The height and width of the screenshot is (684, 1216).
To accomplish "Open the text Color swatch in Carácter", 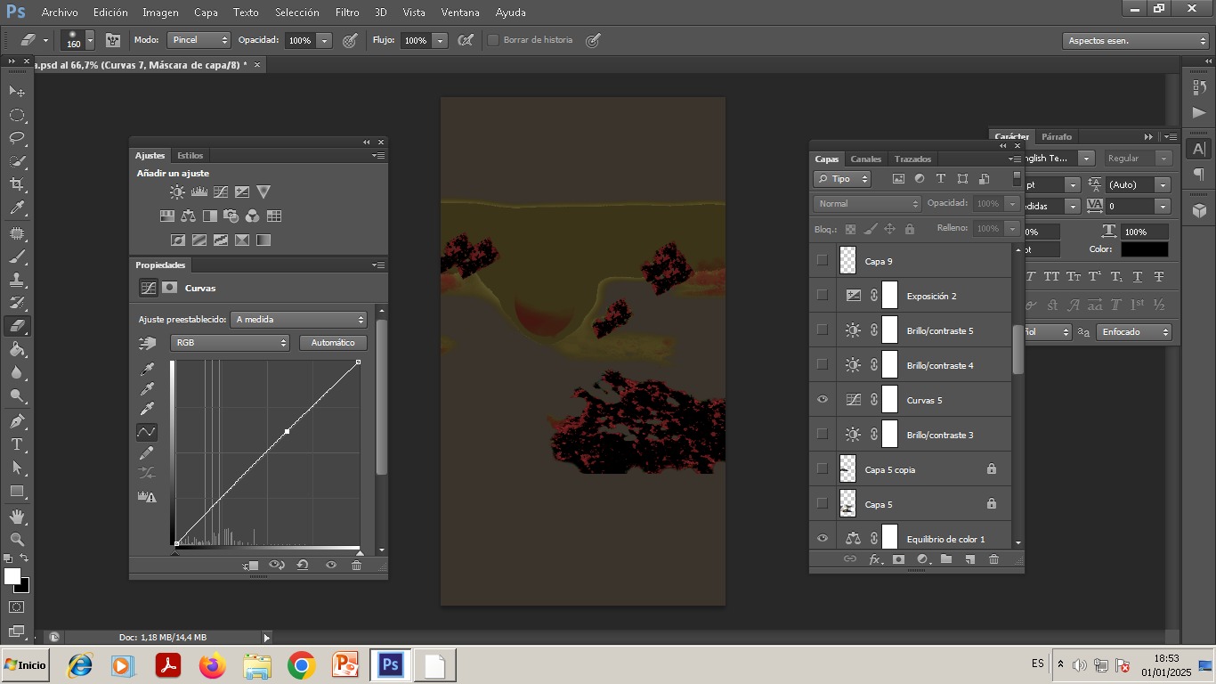I will (x=1144, y=249).
